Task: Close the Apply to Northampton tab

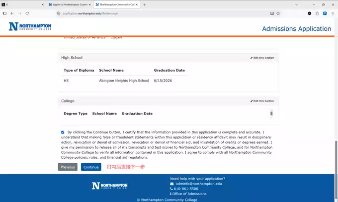Action: point(89,4)
